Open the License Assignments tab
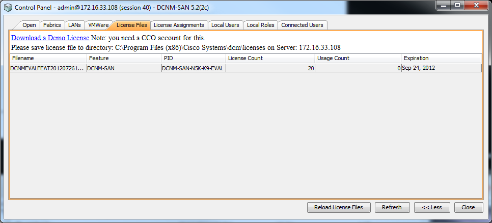492x223 pixels. [179, 25]
